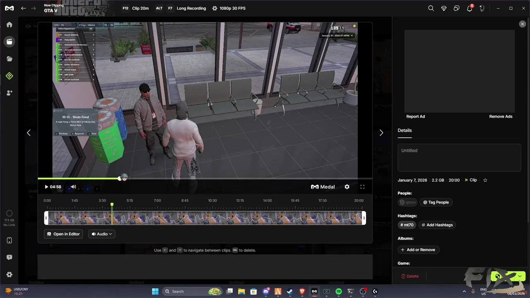Image resolution: width=530 pixels, height=298 pixels.
Task: Click the timeline thumbnail strip at 10:30
Action: point(212,218)
